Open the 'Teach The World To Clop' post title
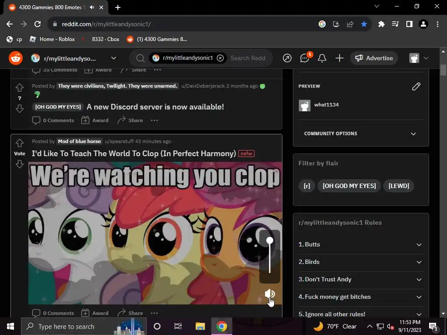The image size is (447, 335). coord(134,154)
